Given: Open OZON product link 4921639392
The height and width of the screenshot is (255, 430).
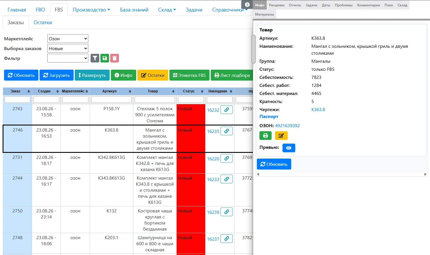Looking at the screenshot, I should pyautogui.click(x=287, y=126).
